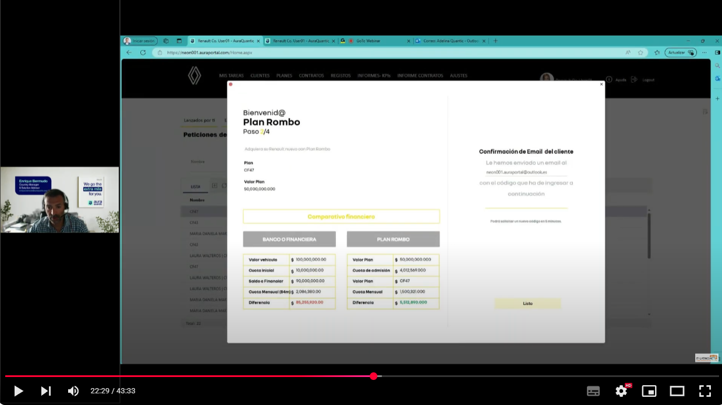Open the player settings gear
This screenshot has height=405, width=722.
(621, 391)
